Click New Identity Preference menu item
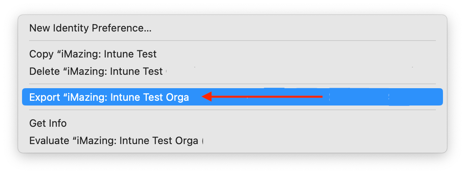The image size is (465, 174). 90,28
